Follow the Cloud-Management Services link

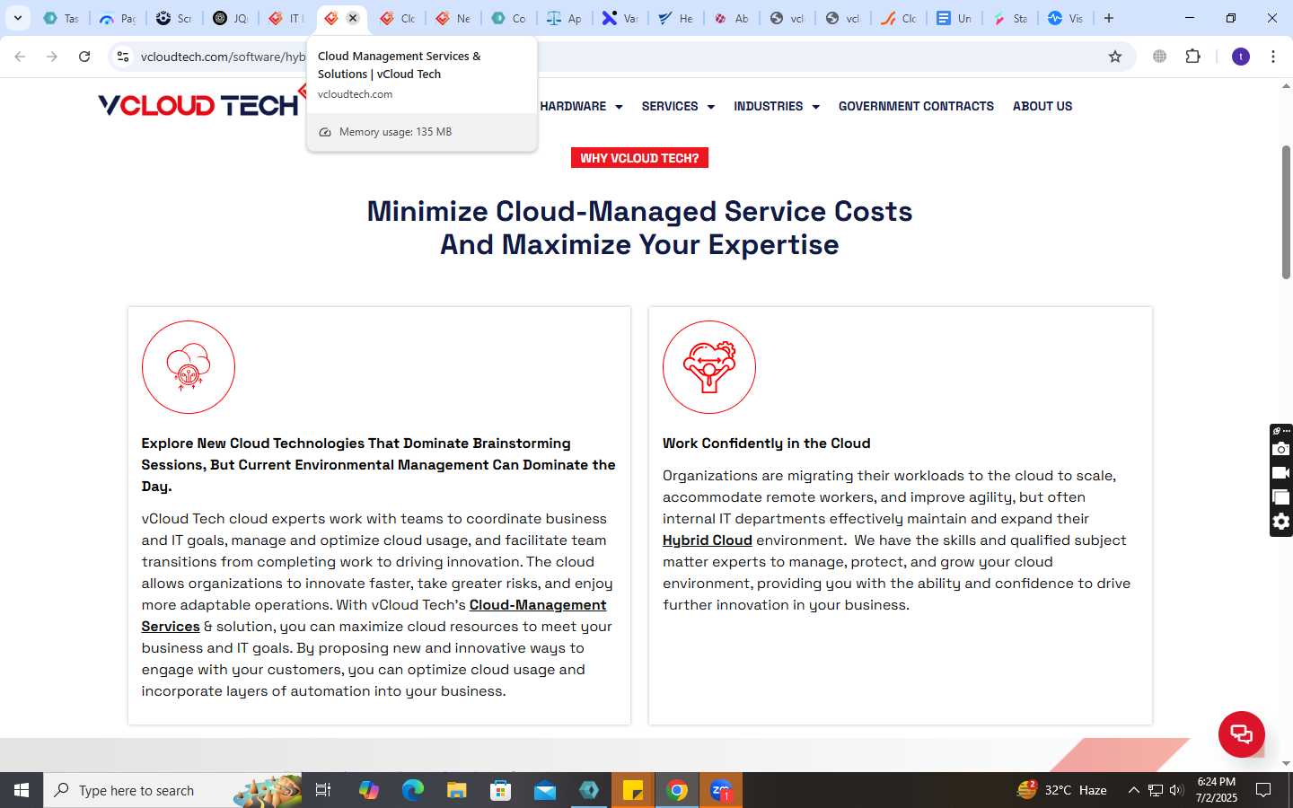coord(374,616)
